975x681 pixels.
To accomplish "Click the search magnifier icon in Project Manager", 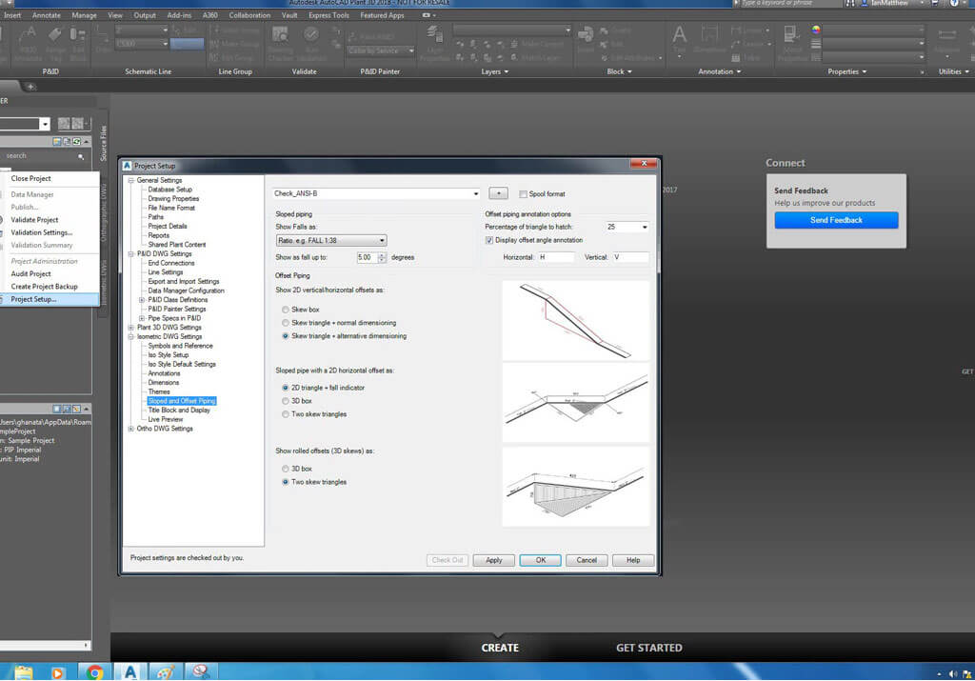I will (81, 156).
